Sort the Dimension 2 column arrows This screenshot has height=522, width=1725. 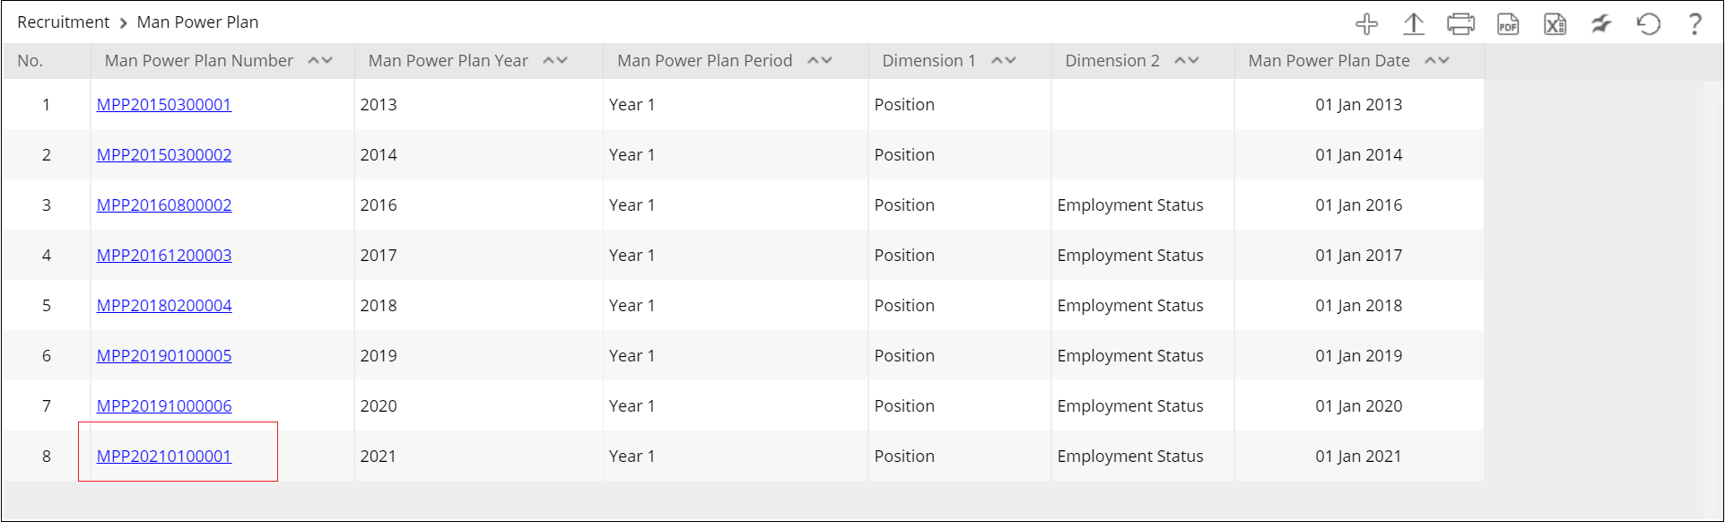click(x=1187, y=61)
